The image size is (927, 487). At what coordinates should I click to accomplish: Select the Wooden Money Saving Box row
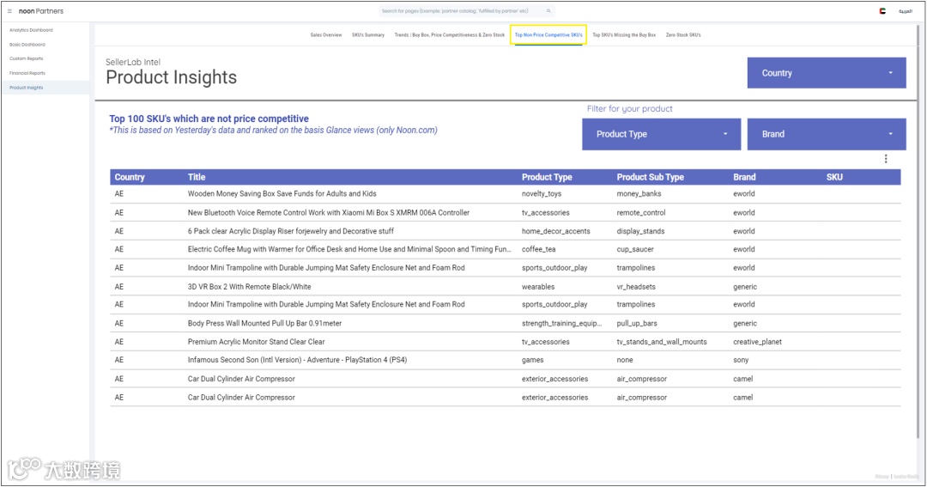pos(506,194)
